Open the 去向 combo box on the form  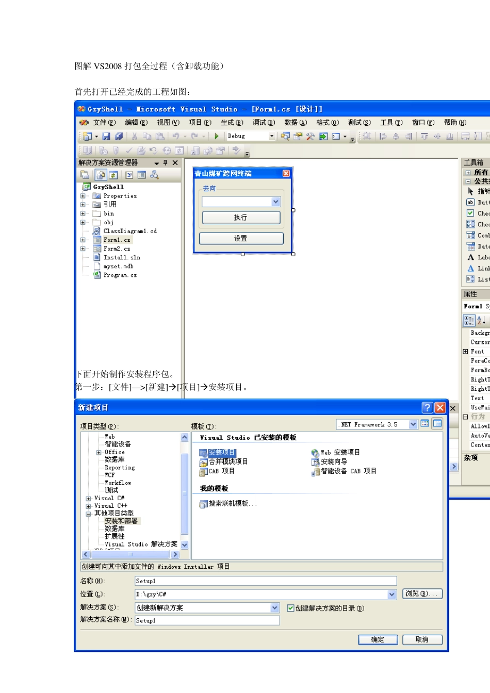tap(241, 202)
